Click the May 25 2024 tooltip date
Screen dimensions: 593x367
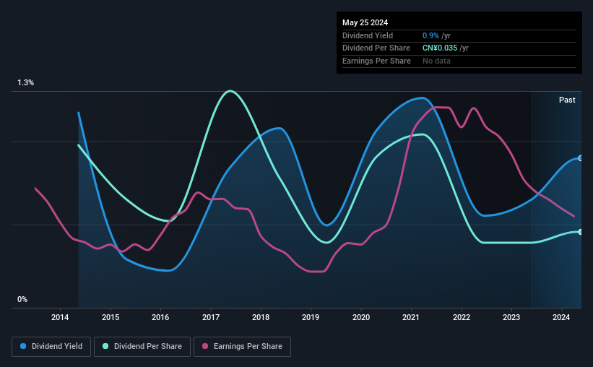365,22
